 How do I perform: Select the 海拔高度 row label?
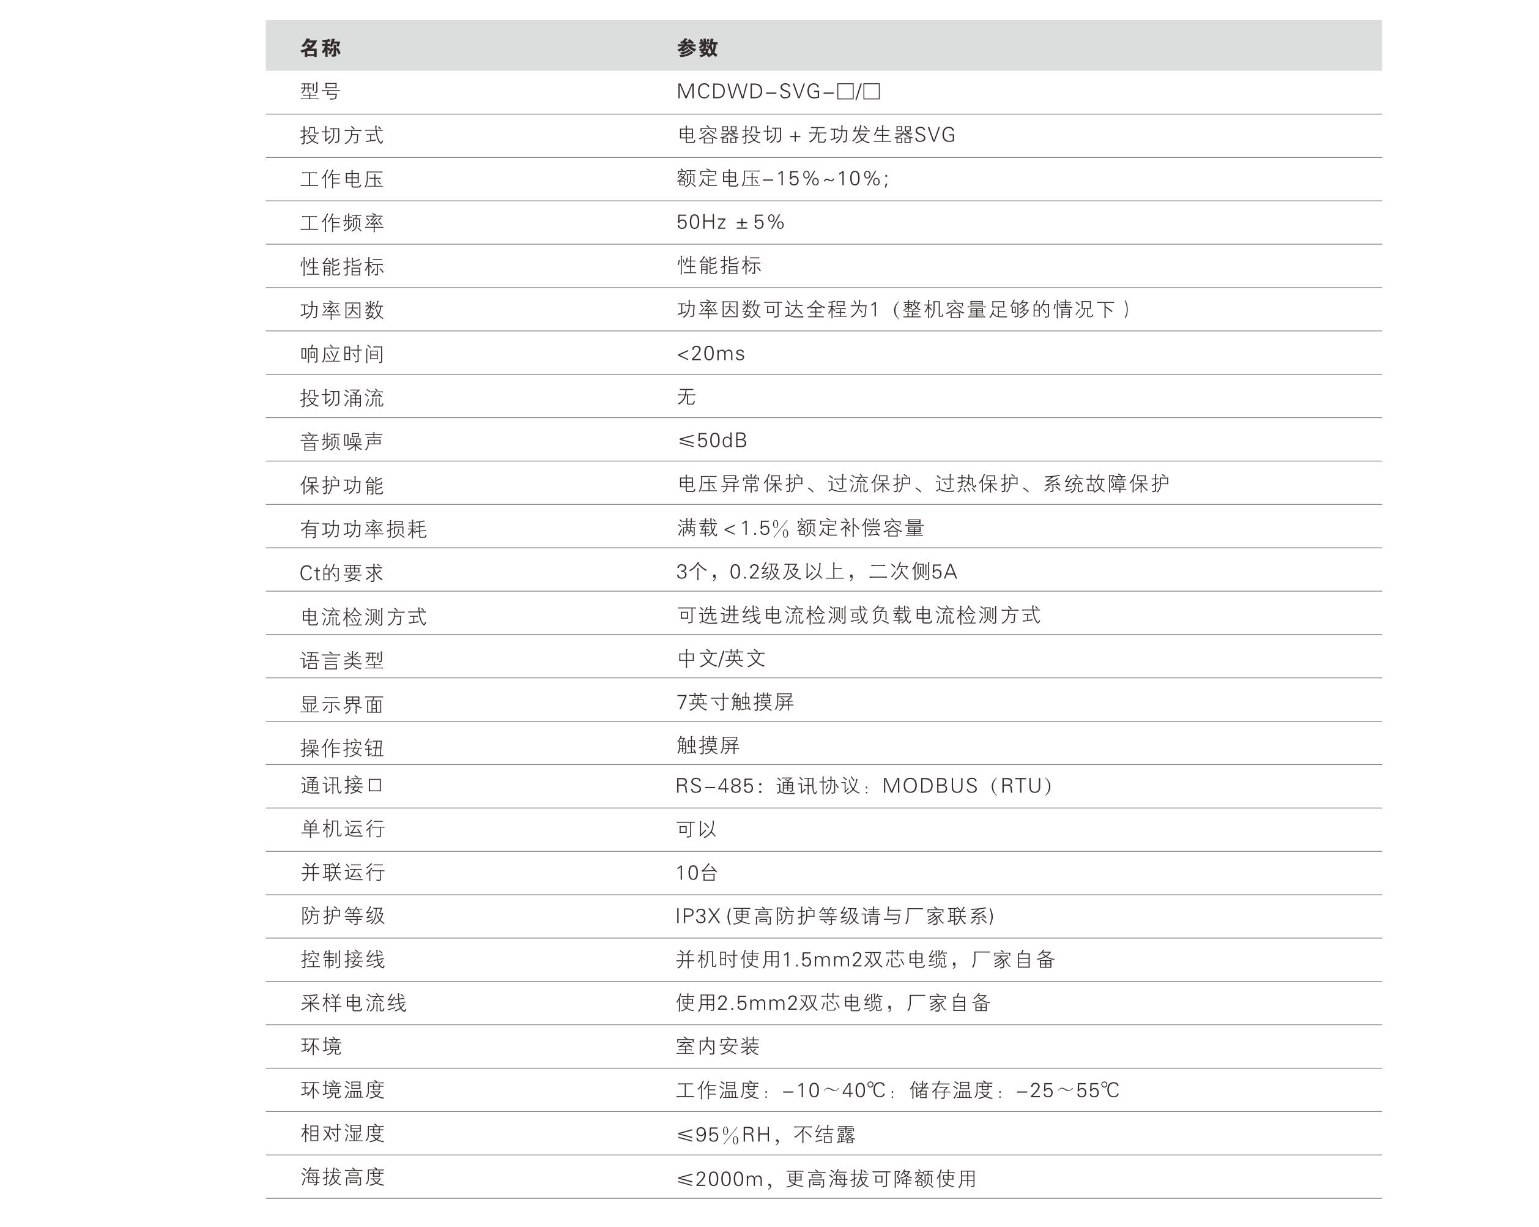[x=342, y=1177]
